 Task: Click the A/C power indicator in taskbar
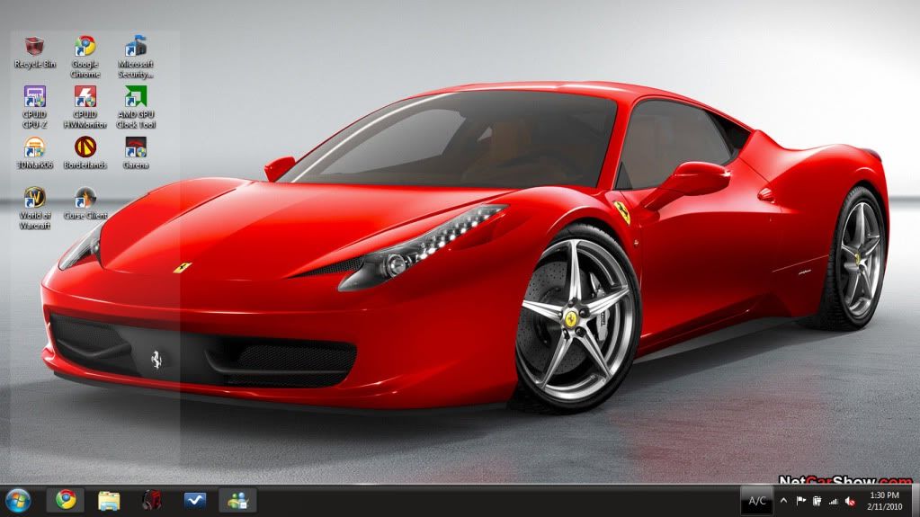click(x=757, y=501)
